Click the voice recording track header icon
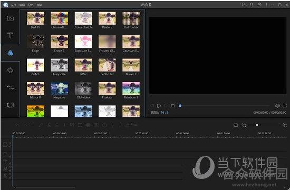Image resolution: width=290 pixels, height=190 pixels. [5, 176]
